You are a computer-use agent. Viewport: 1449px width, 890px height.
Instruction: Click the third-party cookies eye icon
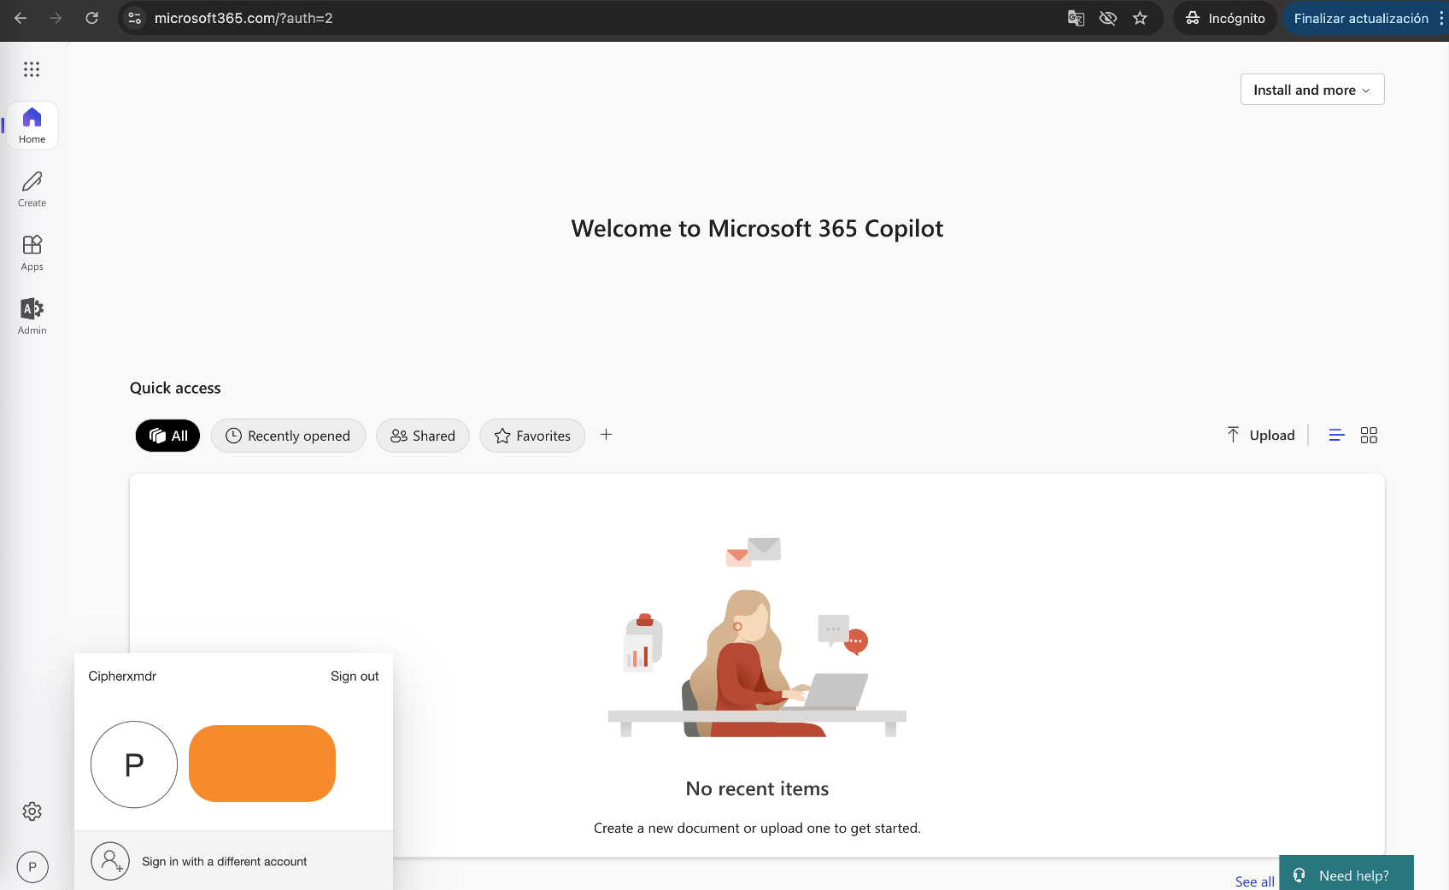click(1108, 18)
